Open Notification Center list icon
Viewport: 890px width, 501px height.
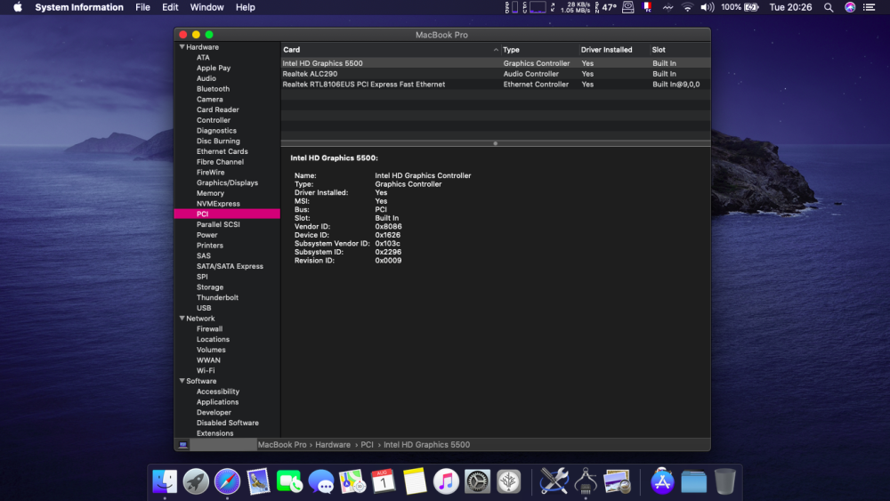[x=869, y=7]
